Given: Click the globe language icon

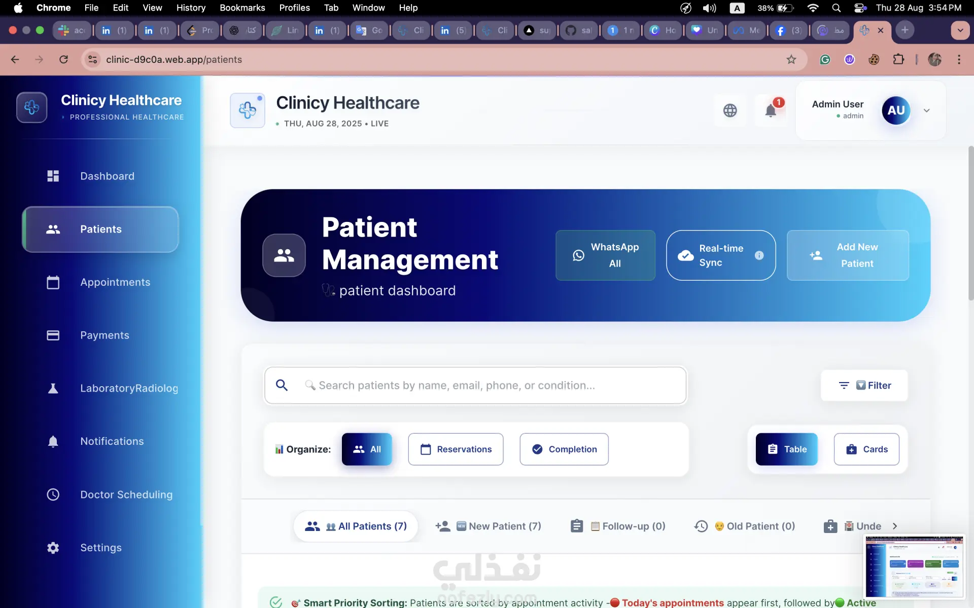Looking at the screenshot, I should (730, 110).
